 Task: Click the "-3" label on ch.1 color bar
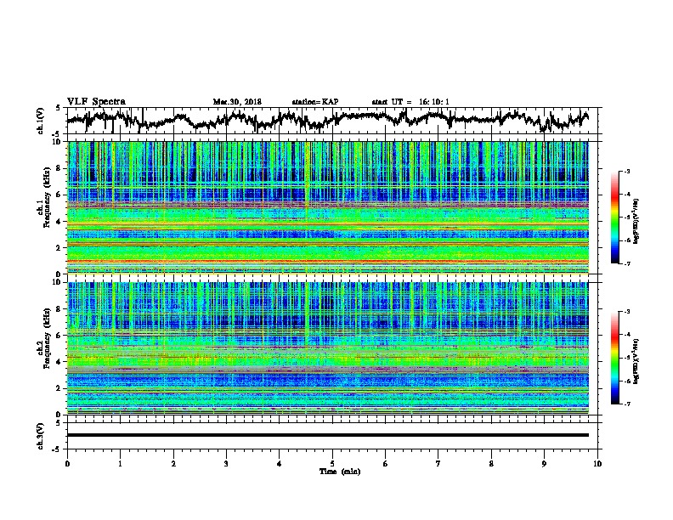pos(627,171)
